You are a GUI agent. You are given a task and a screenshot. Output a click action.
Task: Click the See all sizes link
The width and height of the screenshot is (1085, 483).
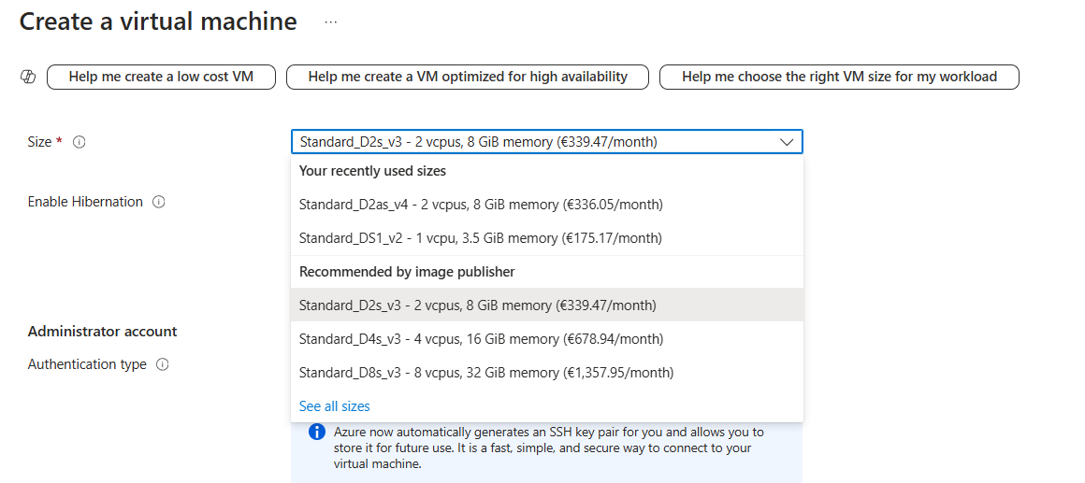[334, 406]
